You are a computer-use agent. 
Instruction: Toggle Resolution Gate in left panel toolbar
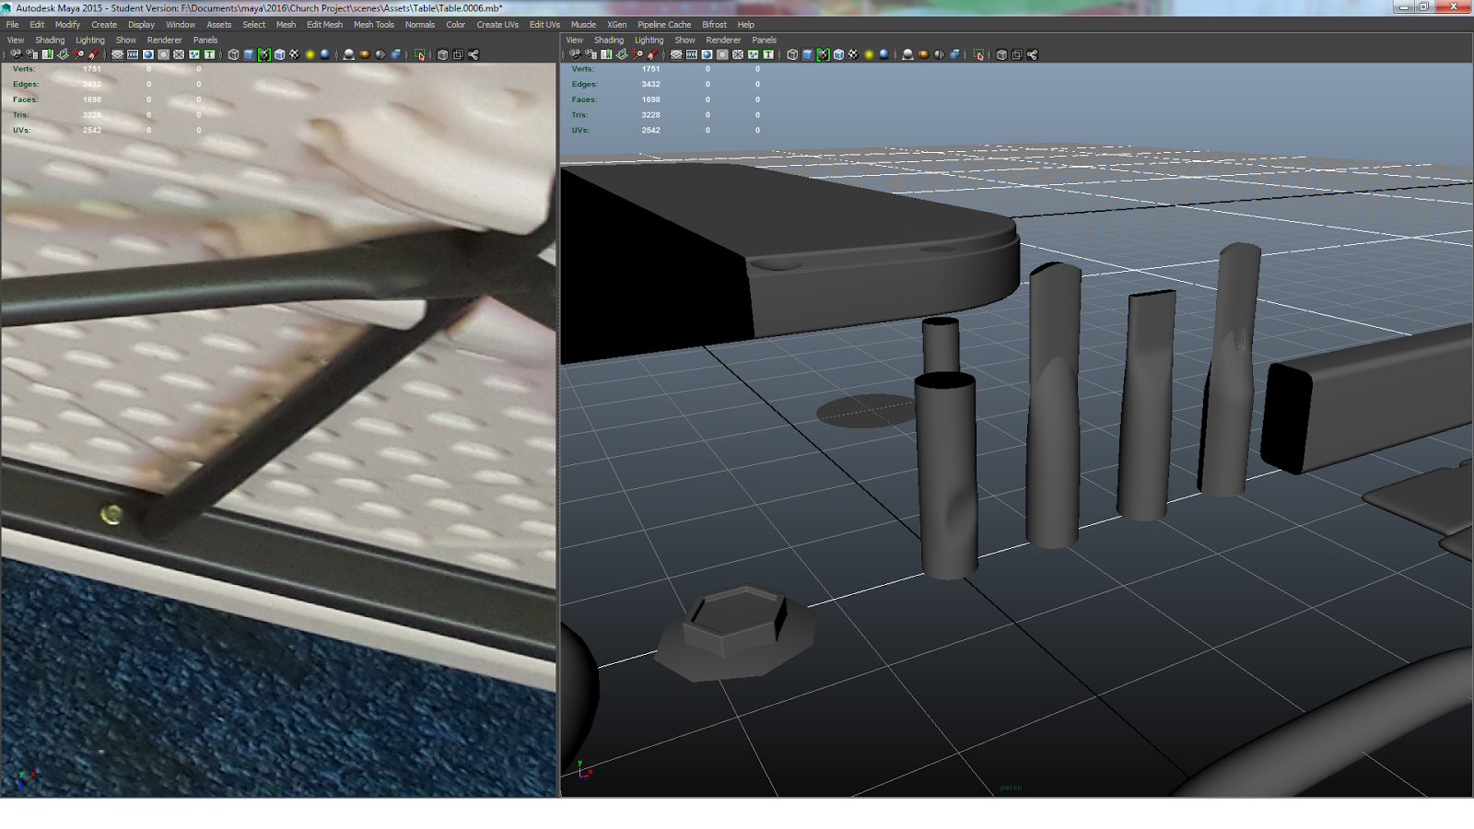(148, 54)
